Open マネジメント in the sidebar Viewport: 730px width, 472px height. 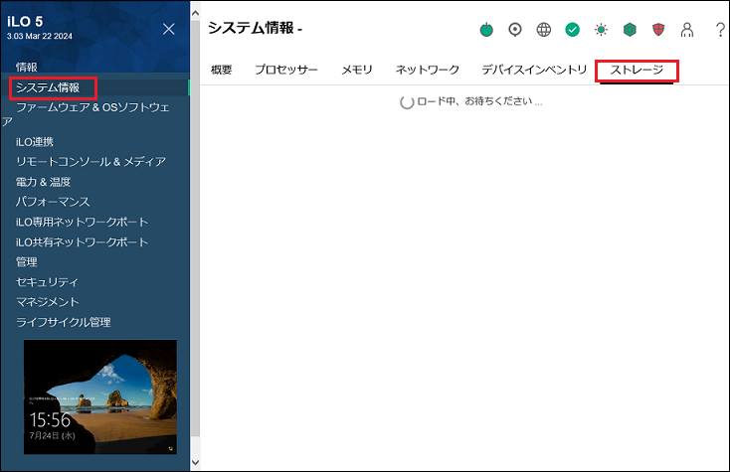pos(48,302)
